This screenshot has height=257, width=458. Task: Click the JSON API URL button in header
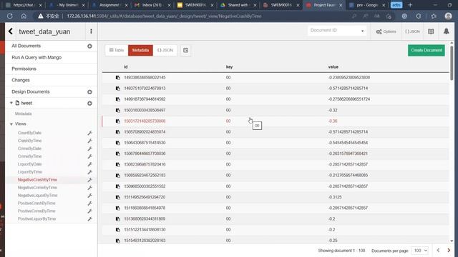coord(412,31)
